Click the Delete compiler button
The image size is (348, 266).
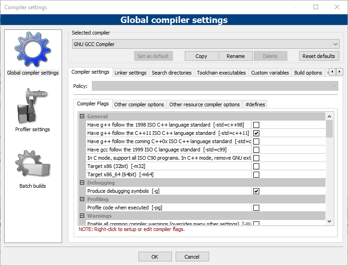click(x=270, y=56)
